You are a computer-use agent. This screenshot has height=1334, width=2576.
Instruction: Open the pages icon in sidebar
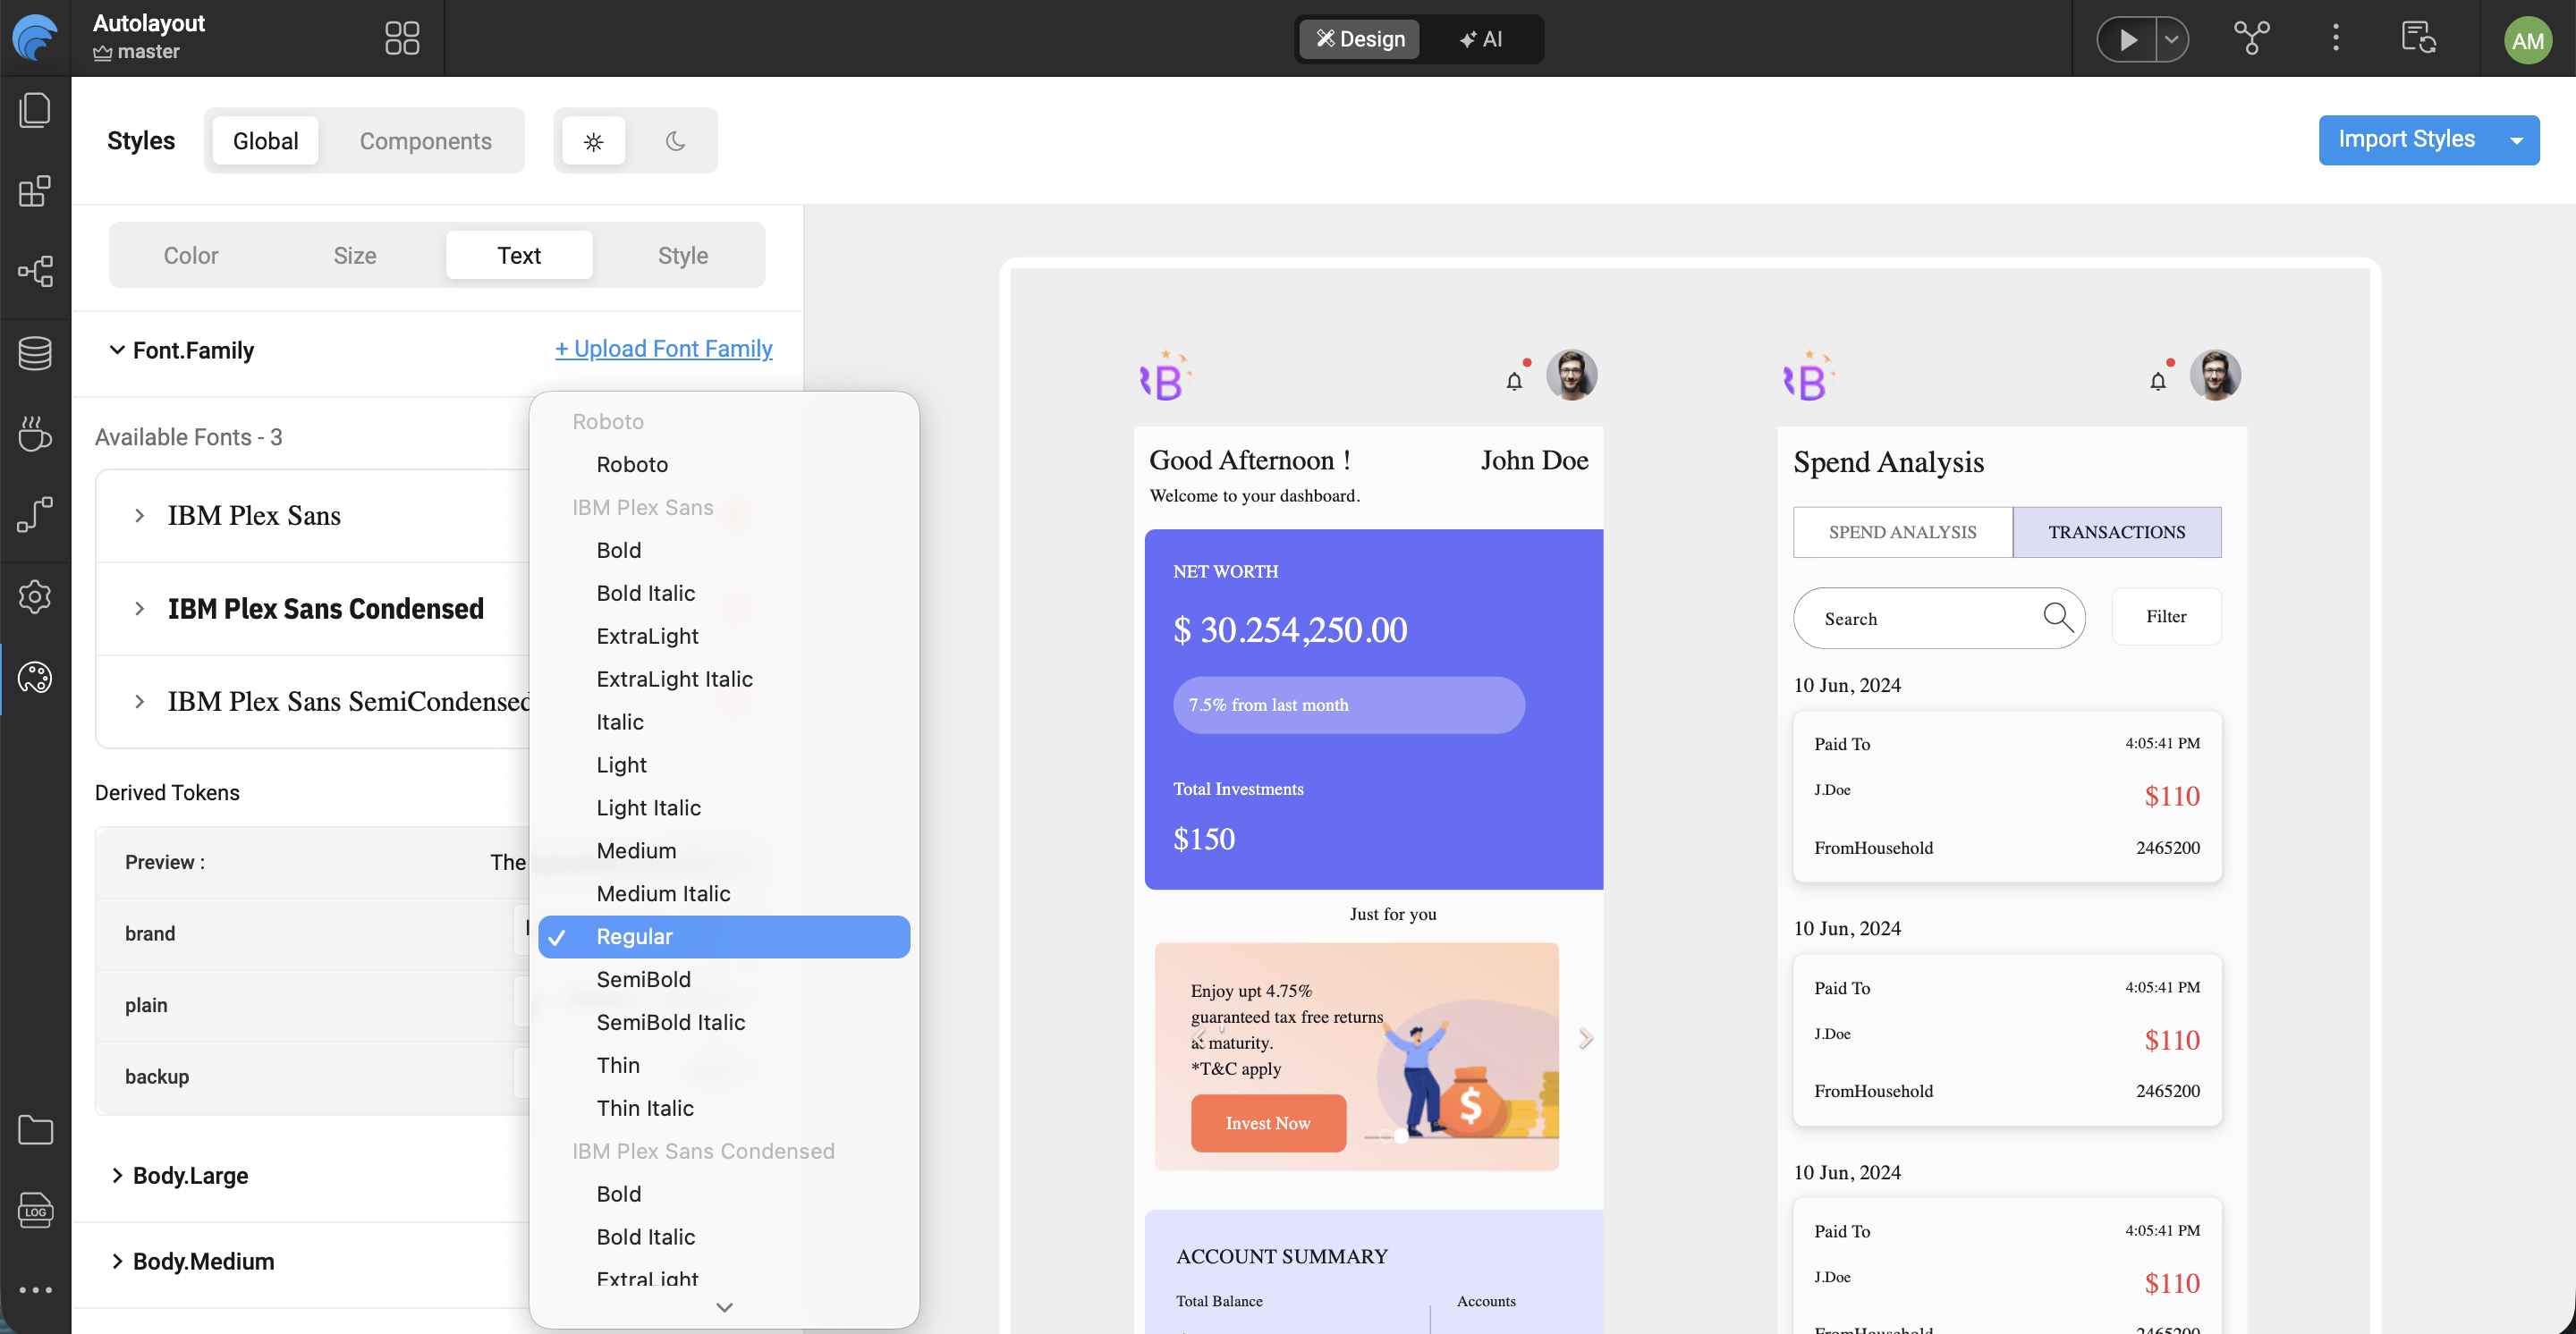click(x=35, y=110)
